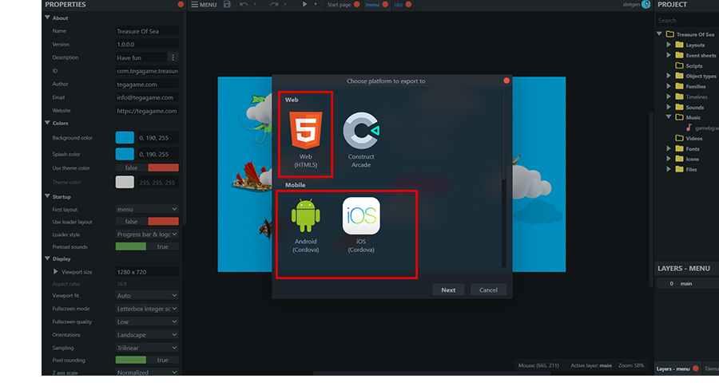Screen dimensions: 719x390
Task: Click the Splash color swatch
Action: (125, 154)
